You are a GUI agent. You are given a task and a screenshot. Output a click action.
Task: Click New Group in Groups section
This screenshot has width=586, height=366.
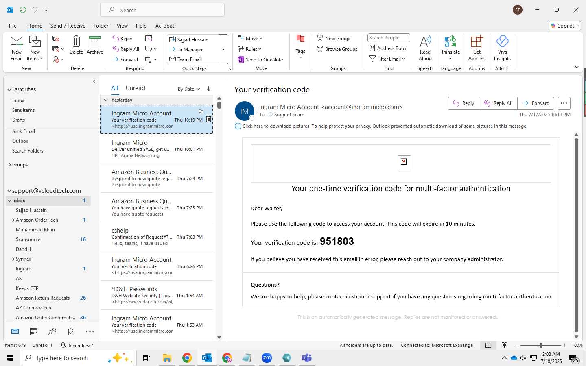(x=333, y=38)
